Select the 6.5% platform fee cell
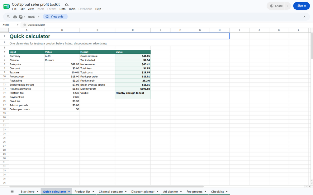Image resolution: width=313 pixels, height=195 pixels. tap(62, 93)
